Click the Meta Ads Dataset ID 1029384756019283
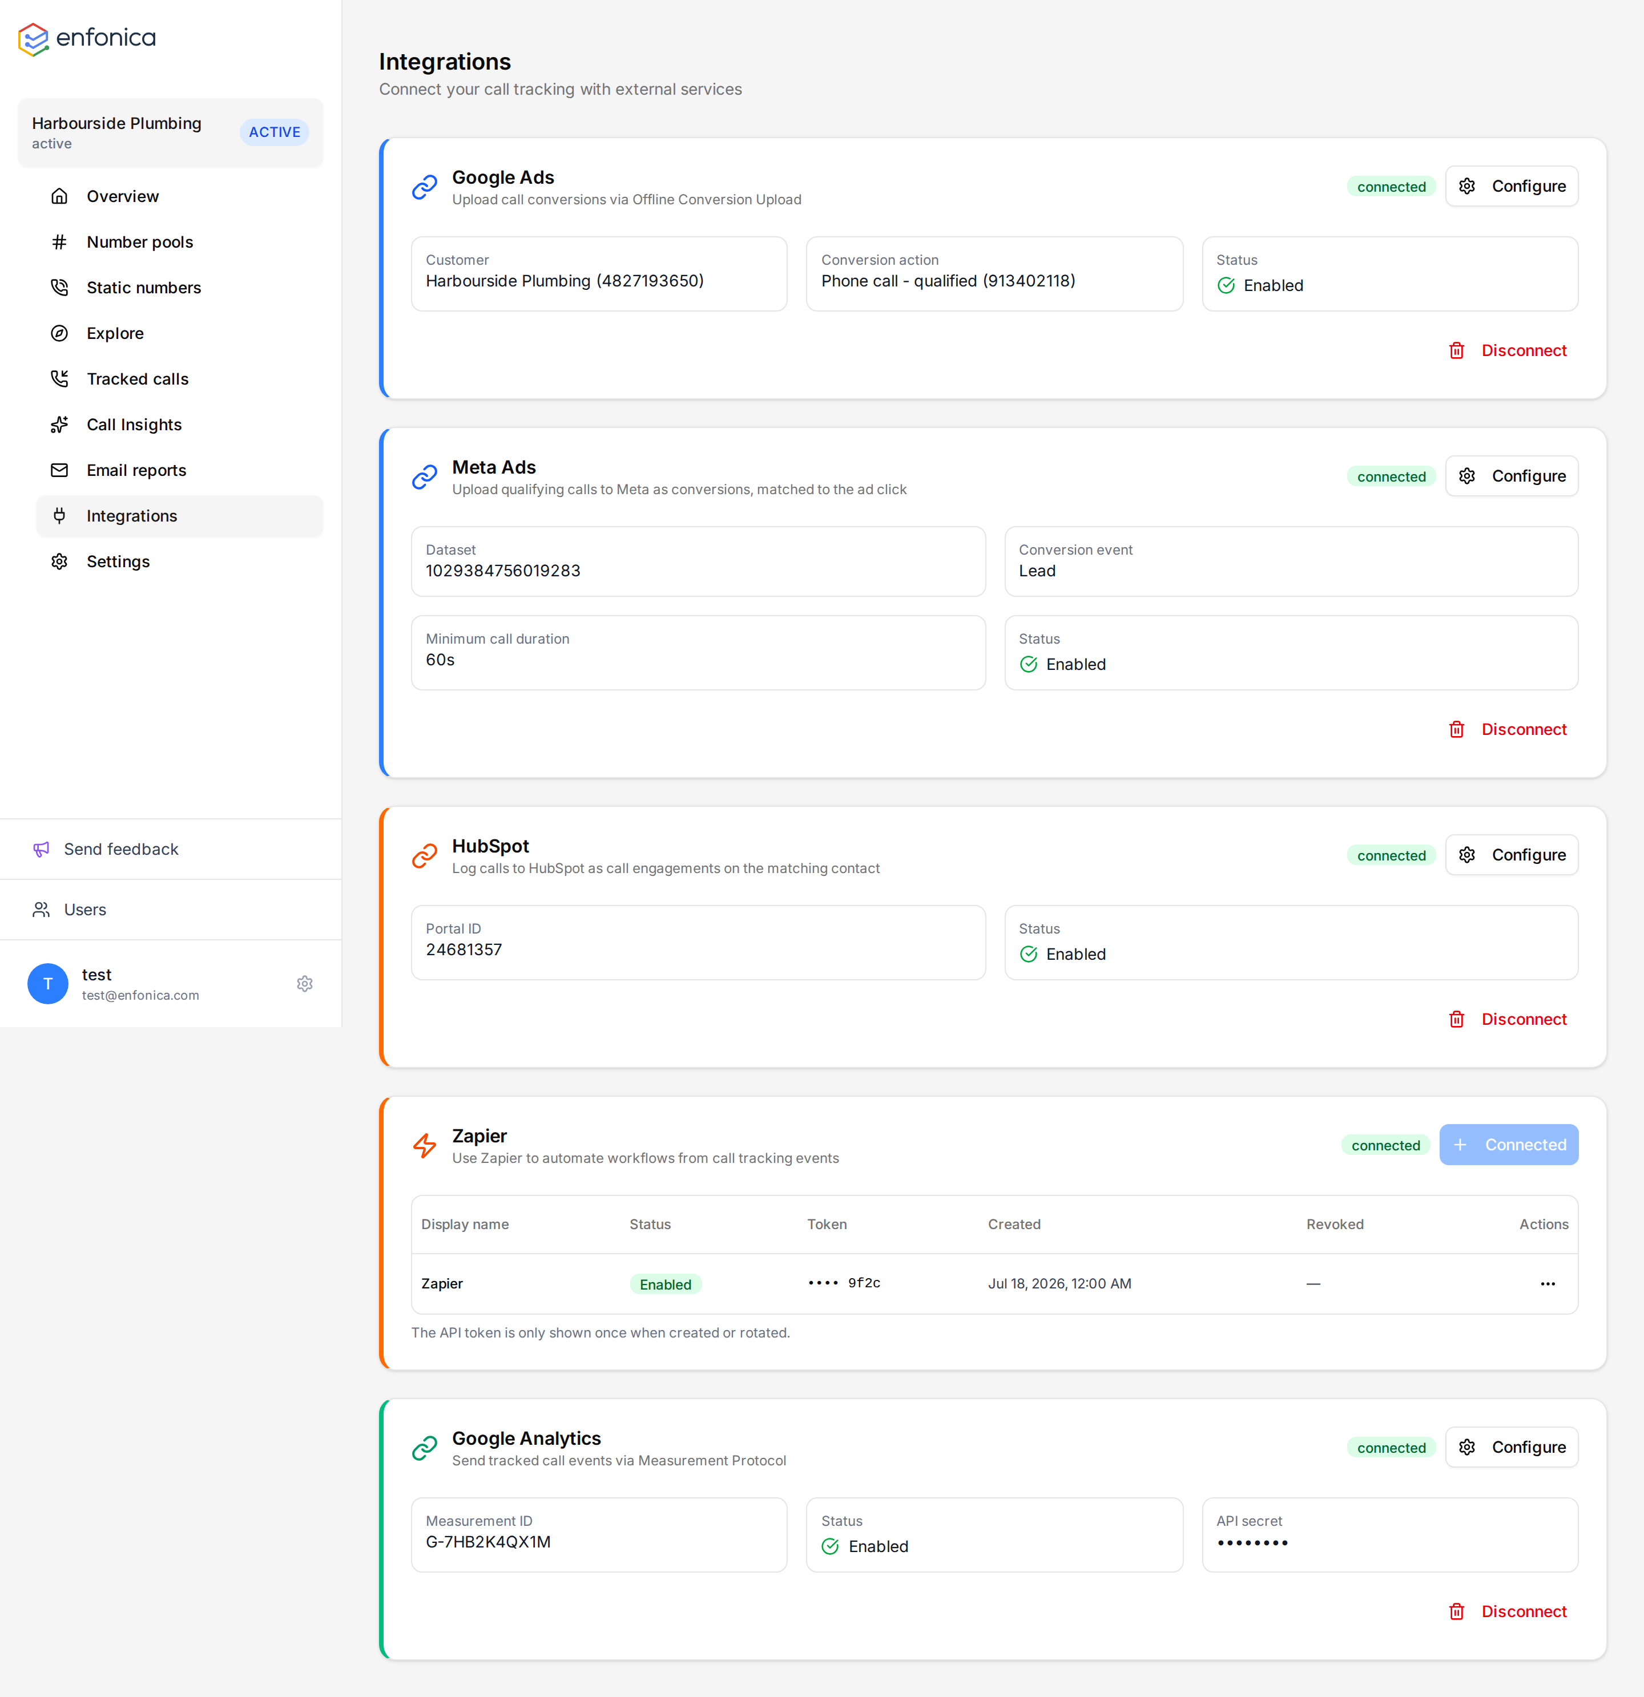This screenshot has width=1644, height=1697. pos(503,571)
